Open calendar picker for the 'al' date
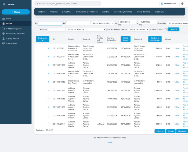The width and height of the screenshot is (188, 152). click(x=140, y=25)
